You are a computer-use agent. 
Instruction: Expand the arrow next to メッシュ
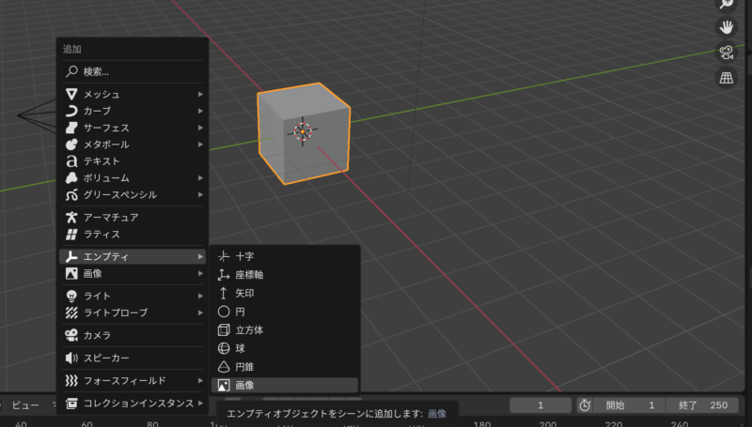200,94
